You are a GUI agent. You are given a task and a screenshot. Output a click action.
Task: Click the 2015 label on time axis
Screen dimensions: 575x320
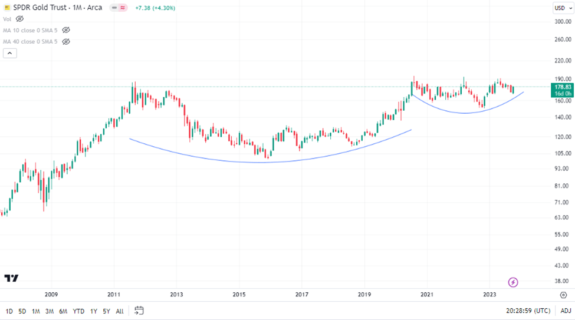pyautogui.click(x=239, y=294)
